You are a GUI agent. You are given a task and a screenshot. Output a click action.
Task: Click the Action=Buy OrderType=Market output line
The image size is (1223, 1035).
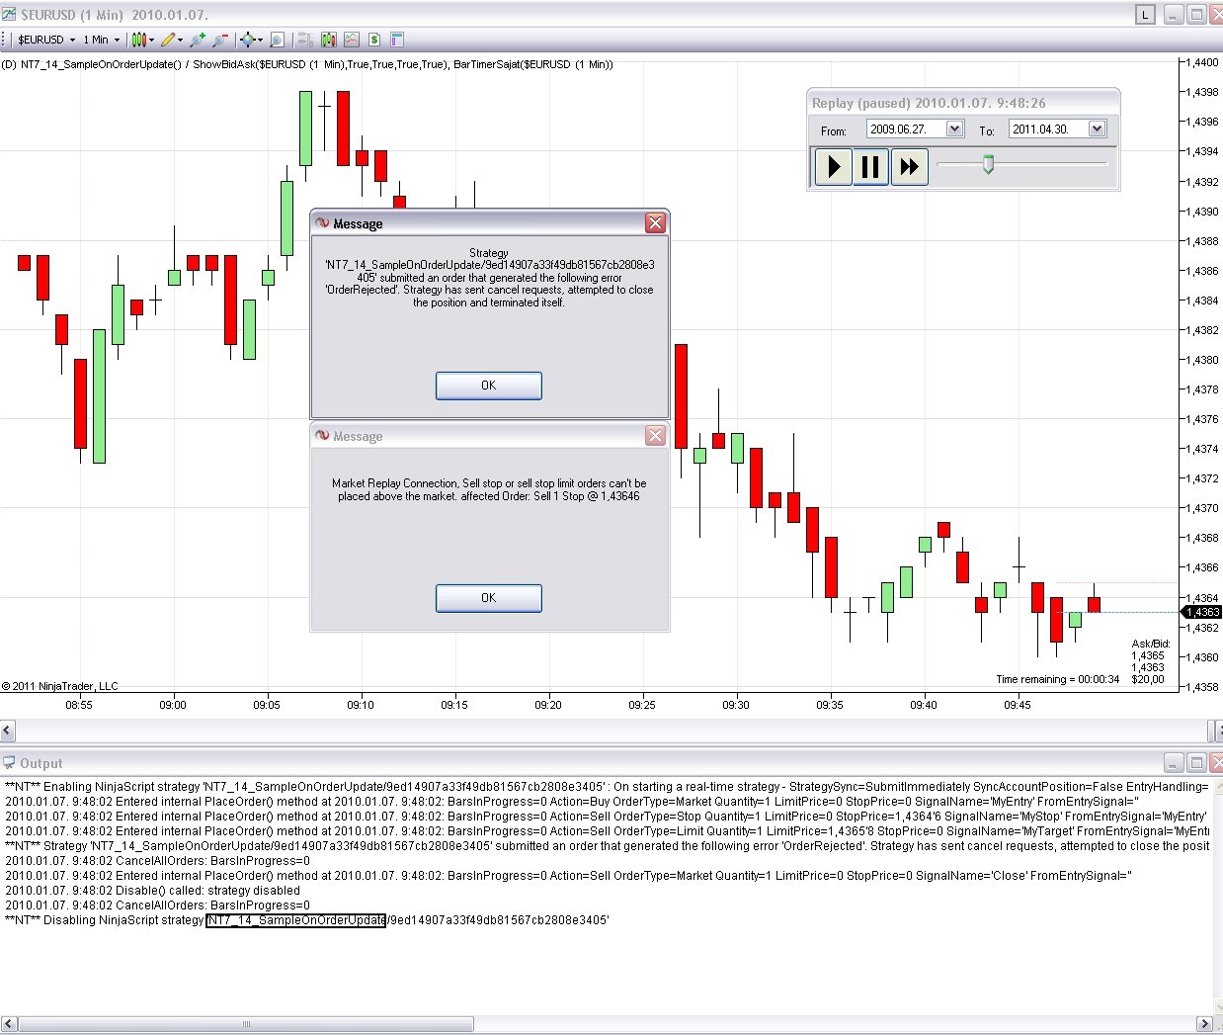click(571, 802)
